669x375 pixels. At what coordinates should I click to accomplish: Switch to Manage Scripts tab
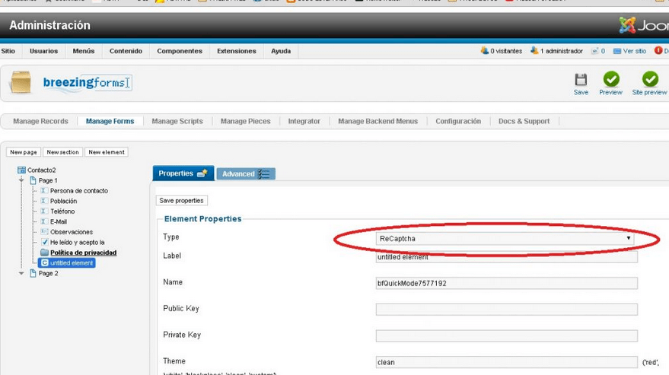[x=177, y=121]
